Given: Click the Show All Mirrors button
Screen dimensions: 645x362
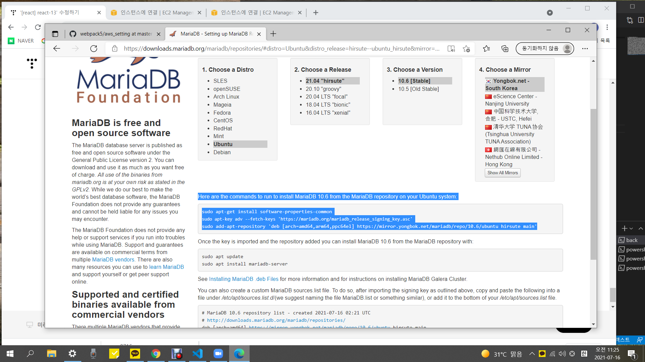Looking at the screenshot, I should click(x=503, y=173).
